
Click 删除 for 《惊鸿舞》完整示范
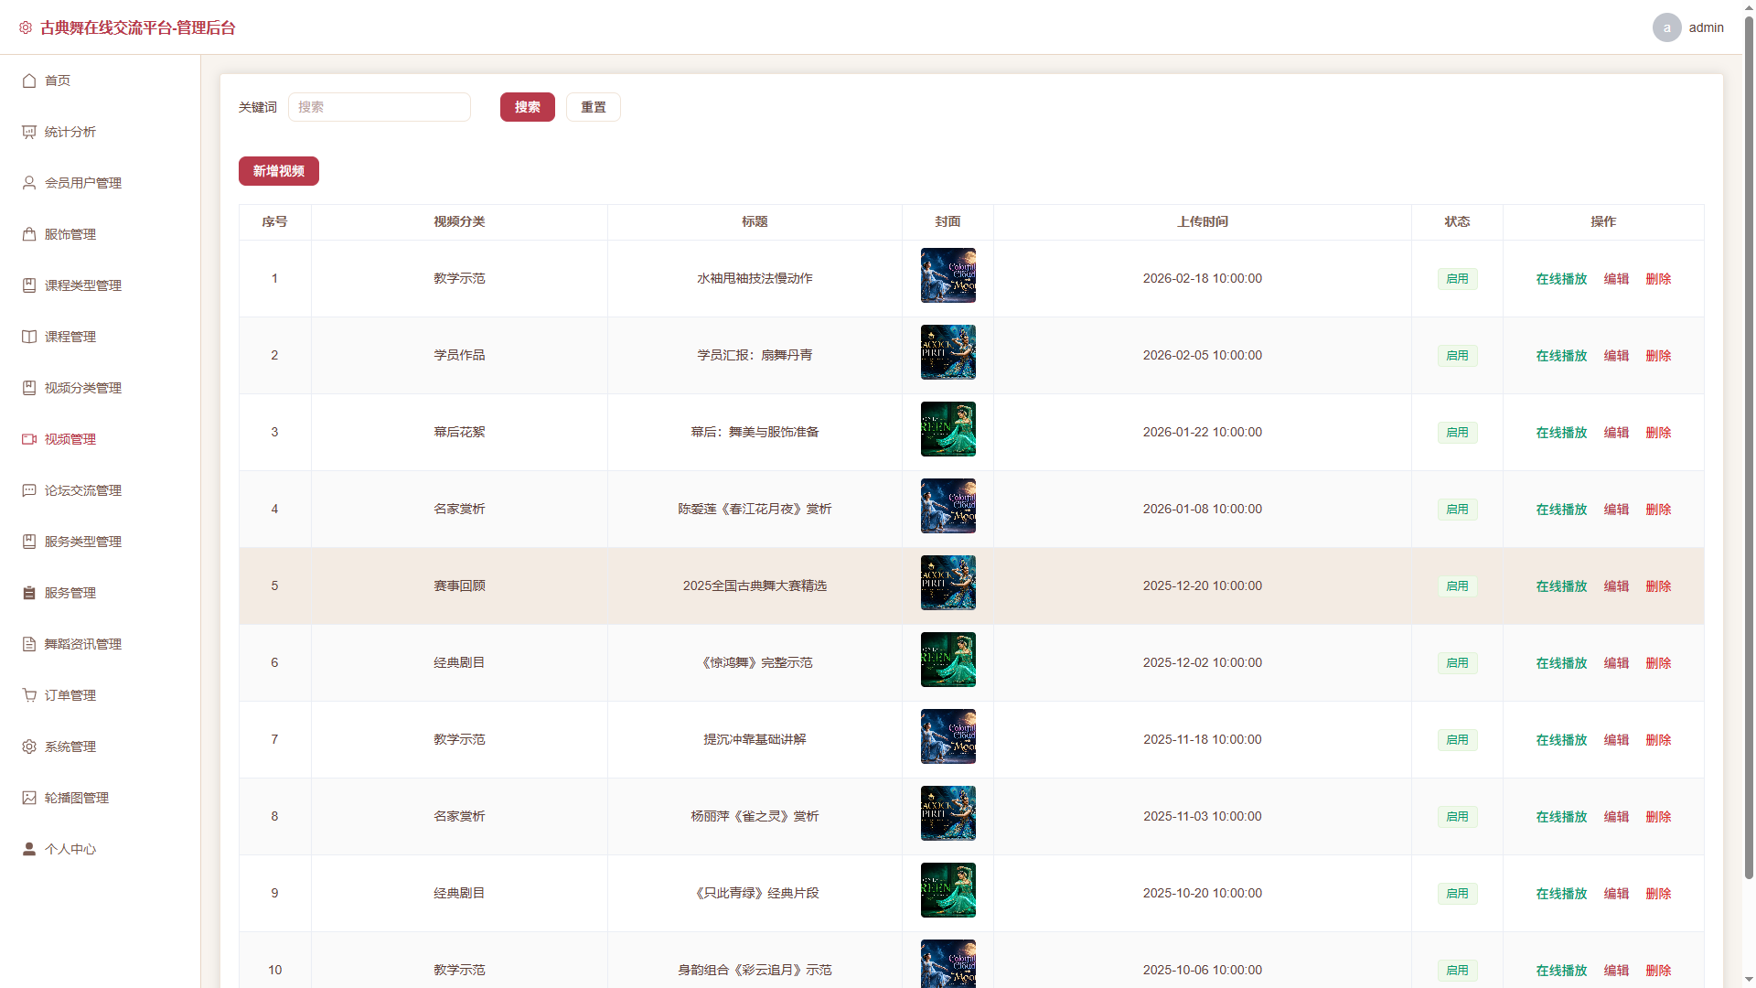point(1658,663)
